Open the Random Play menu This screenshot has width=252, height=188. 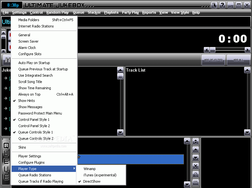click(x=58, y=12)
